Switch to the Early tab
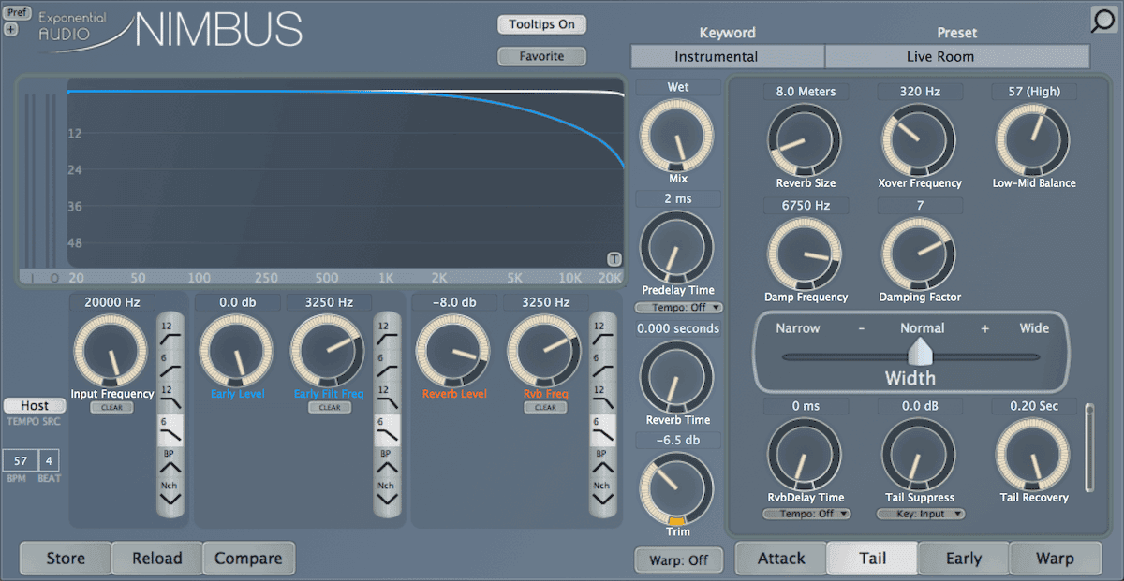The width and height of the screenshot is (1124, 581). click(x=964, y=559)
